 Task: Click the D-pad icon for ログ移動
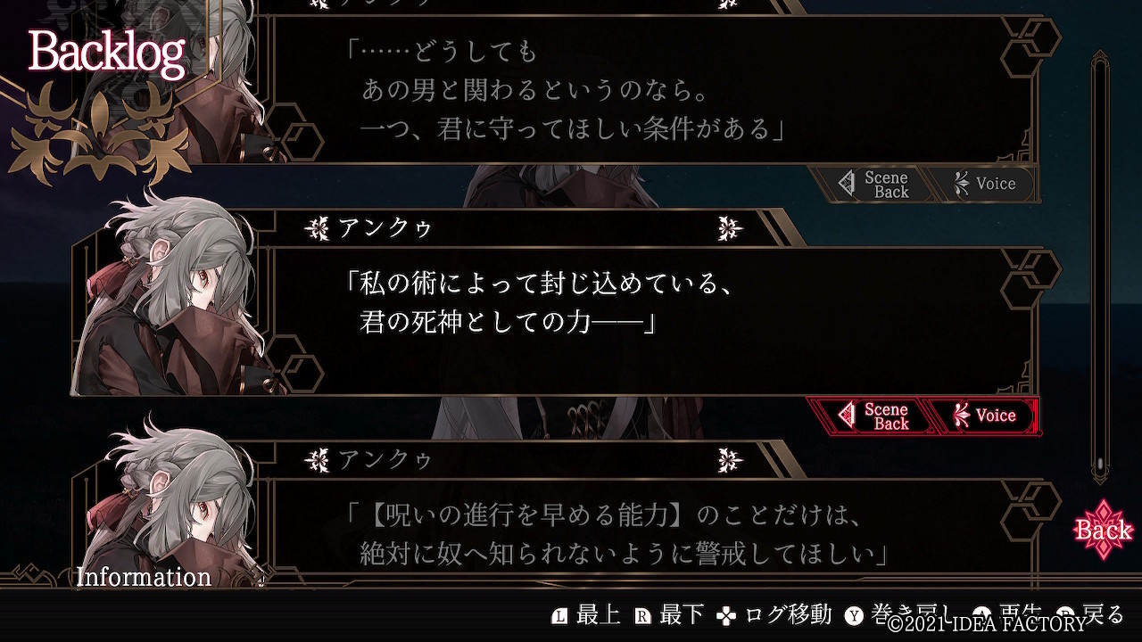tap(728, 616)
